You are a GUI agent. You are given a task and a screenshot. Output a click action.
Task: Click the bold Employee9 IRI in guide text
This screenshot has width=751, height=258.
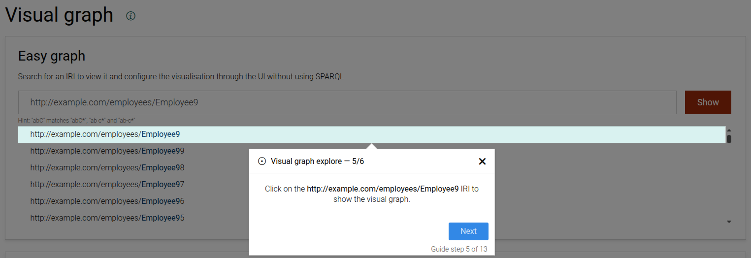pyautogui.click(x=382, y=189)
